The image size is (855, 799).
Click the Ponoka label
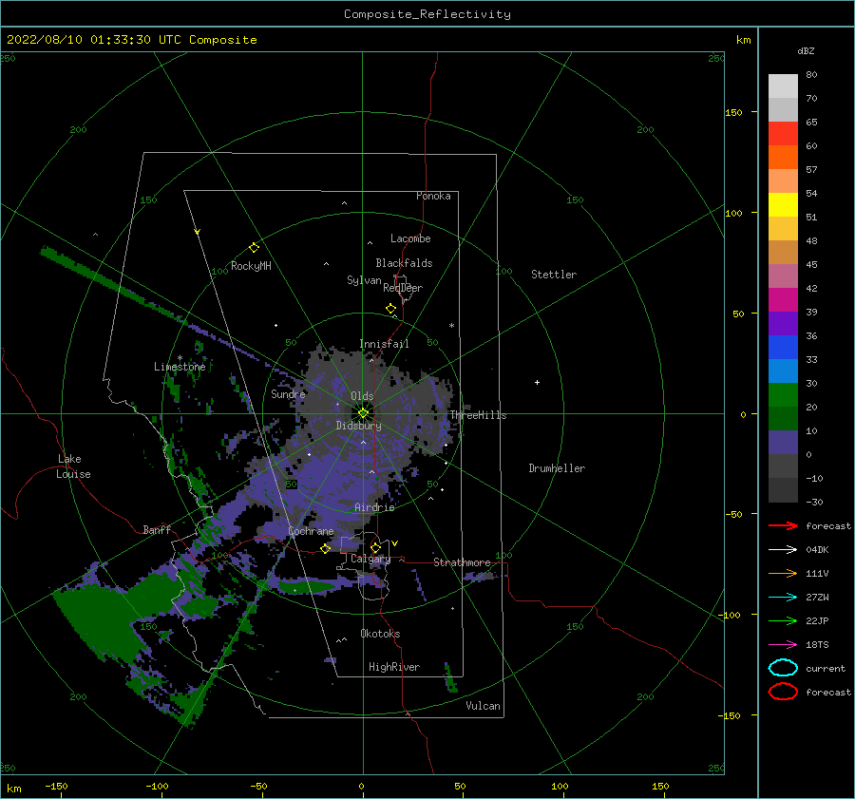point(433,196)
